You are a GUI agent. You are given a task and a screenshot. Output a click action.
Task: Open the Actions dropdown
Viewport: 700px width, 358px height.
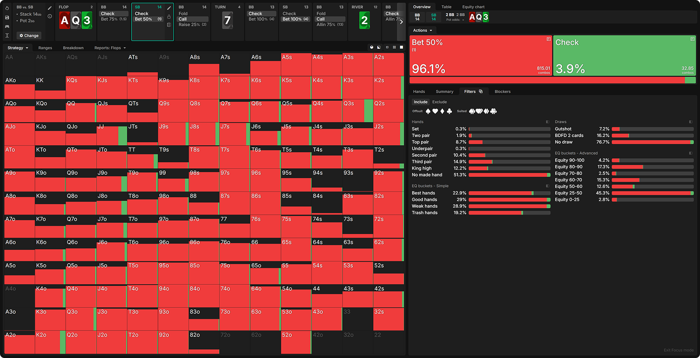pos(422,31)
